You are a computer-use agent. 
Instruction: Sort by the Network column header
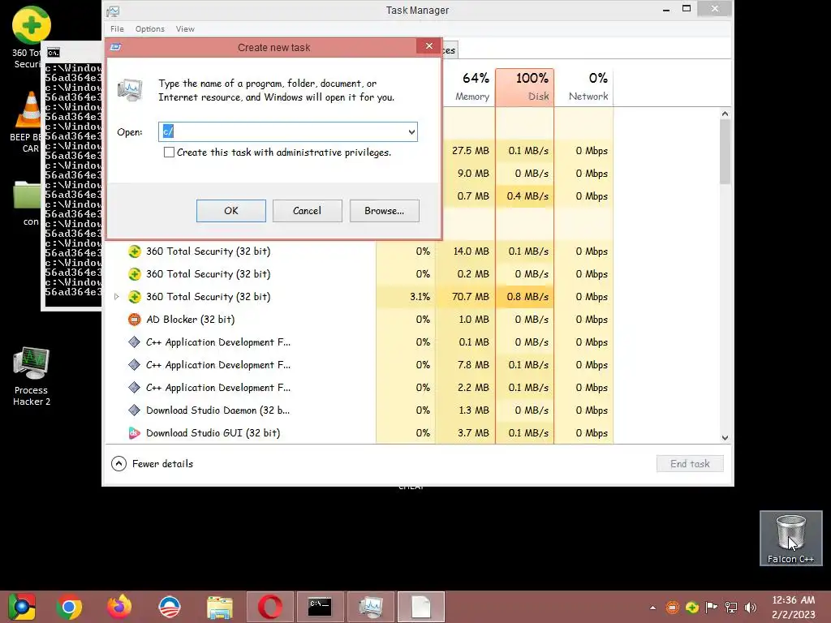pyautogui.click(x=584, y=88)
